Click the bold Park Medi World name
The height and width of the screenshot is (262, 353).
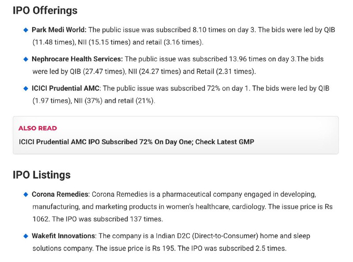tap(60, 30)
